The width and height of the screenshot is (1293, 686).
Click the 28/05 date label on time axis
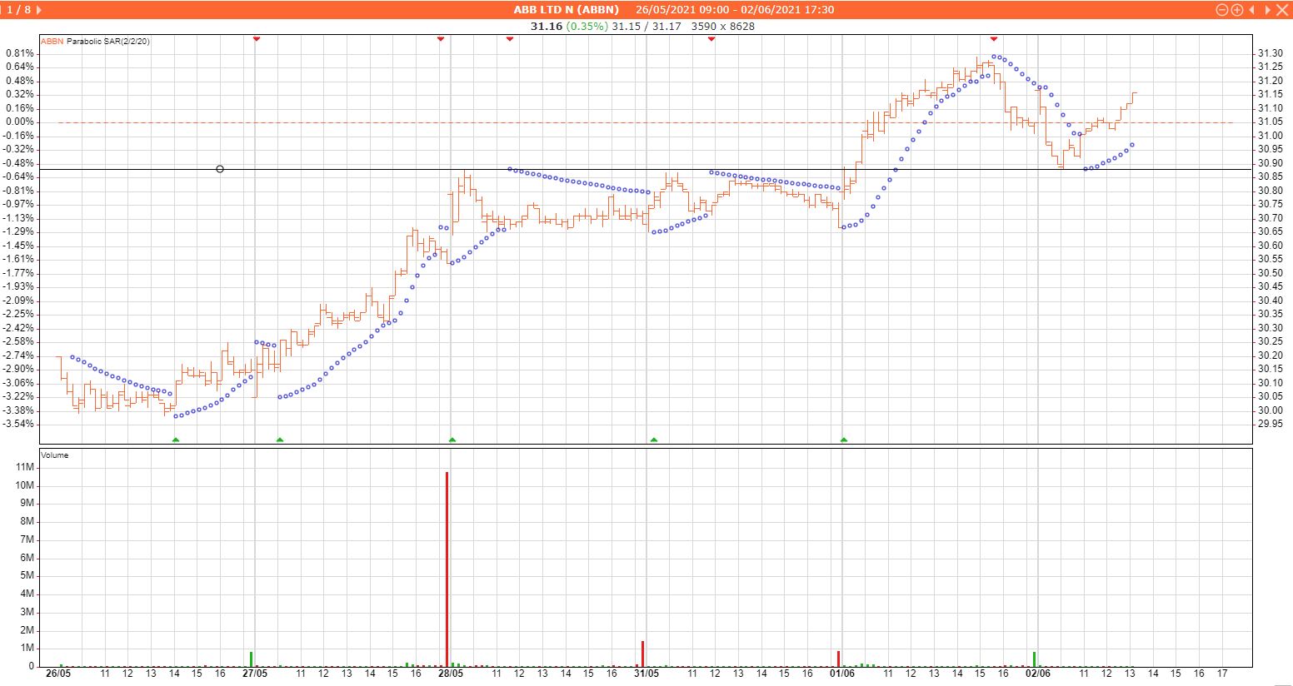click(x=451, y=673)
